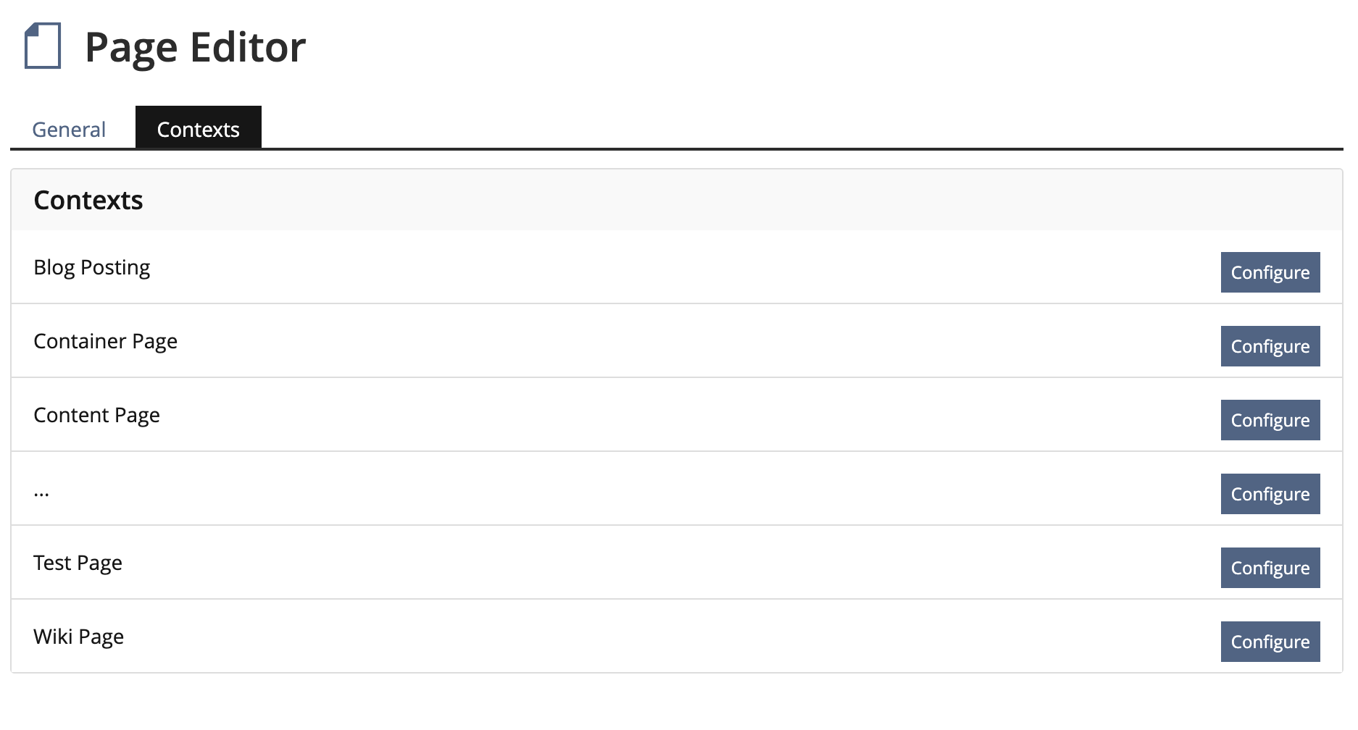Click the Container Page row label
1358x730 pixels.
[106, 342]
